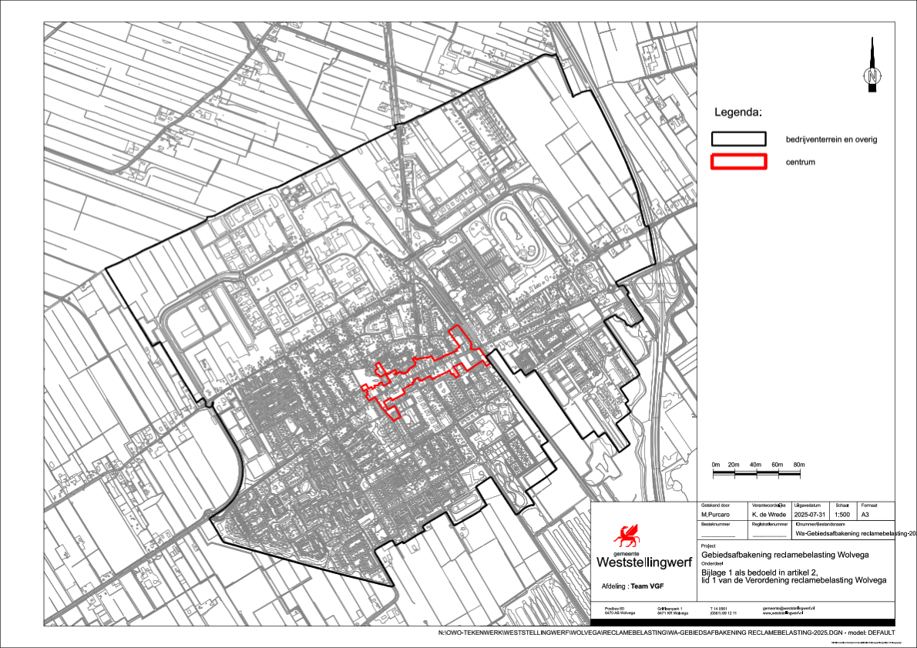Click the 'bedrijventerrein en overig' legend label
917x648 pixels.
[x=831, y=139]
